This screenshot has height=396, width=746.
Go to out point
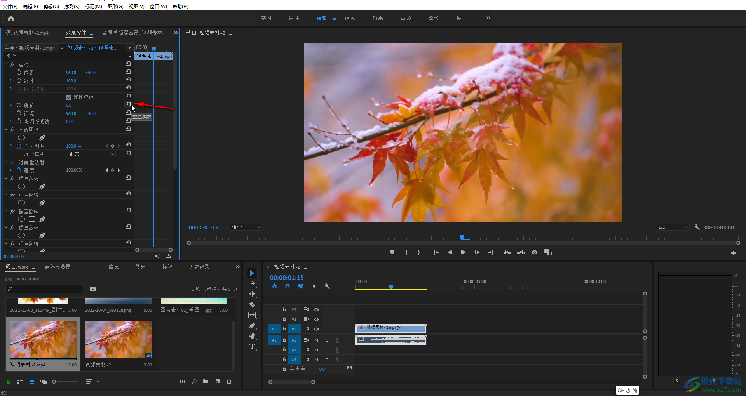pos(491,252)
